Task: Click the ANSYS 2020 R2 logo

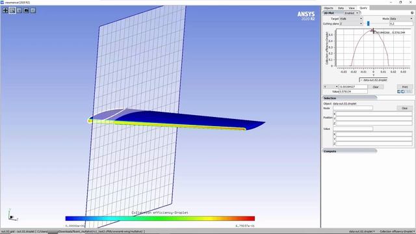Action: 306,16
